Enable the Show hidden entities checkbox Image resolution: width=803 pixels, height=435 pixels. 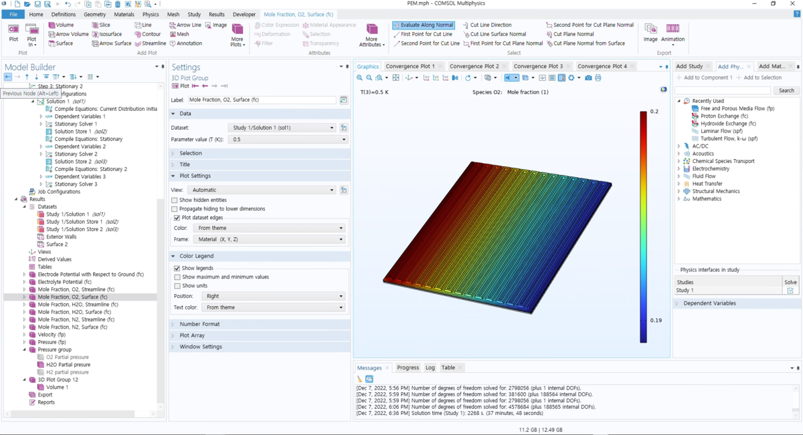pyautogui.click(x=175, y=200)
